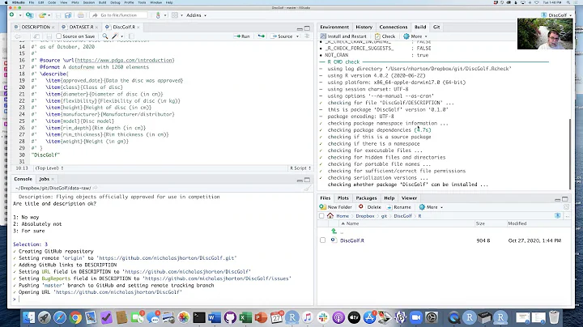Select the Packages tab
The height and width of the screenshot is (327, 583).
point(366,198)
